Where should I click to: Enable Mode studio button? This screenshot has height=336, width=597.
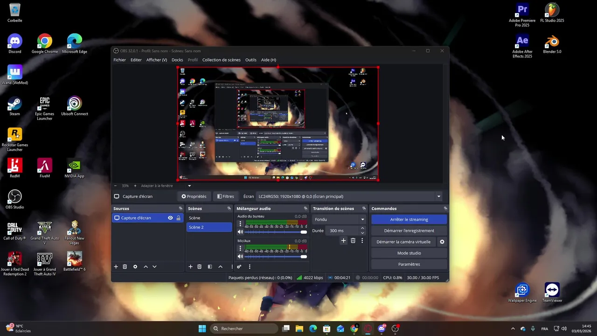pos(409,253)
